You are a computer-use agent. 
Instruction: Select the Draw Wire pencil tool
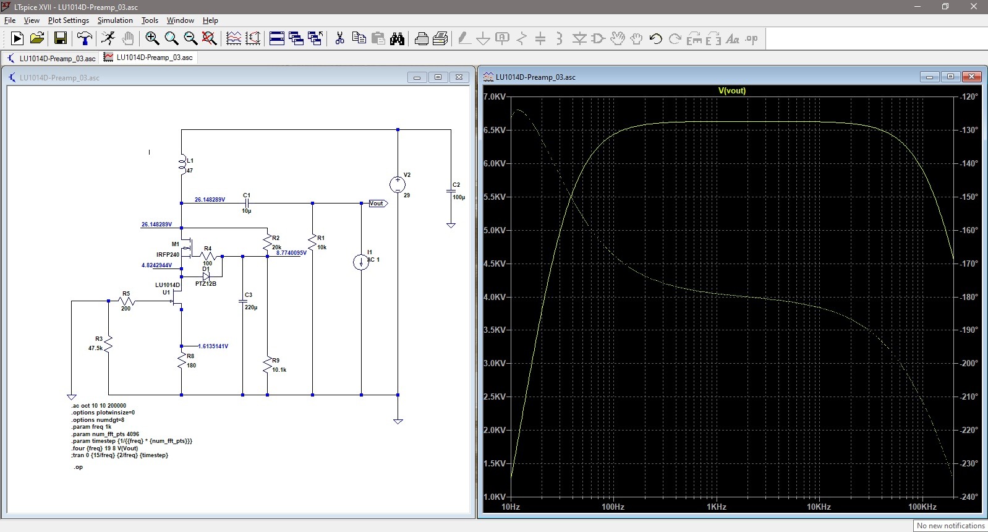point(464,39)
